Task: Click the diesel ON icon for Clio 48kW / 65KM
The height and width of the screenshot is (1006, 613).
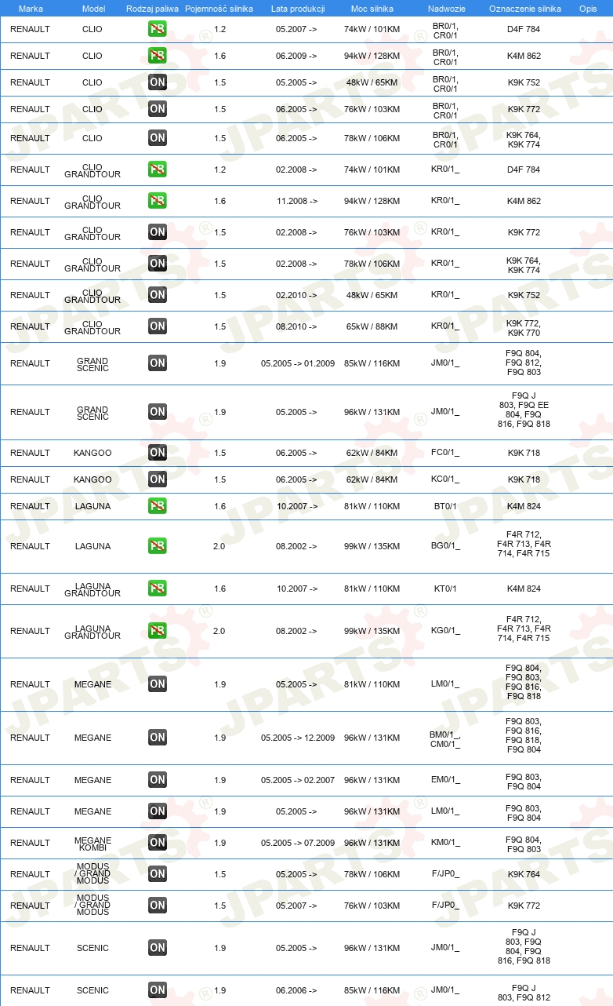Action: [157, 82]
